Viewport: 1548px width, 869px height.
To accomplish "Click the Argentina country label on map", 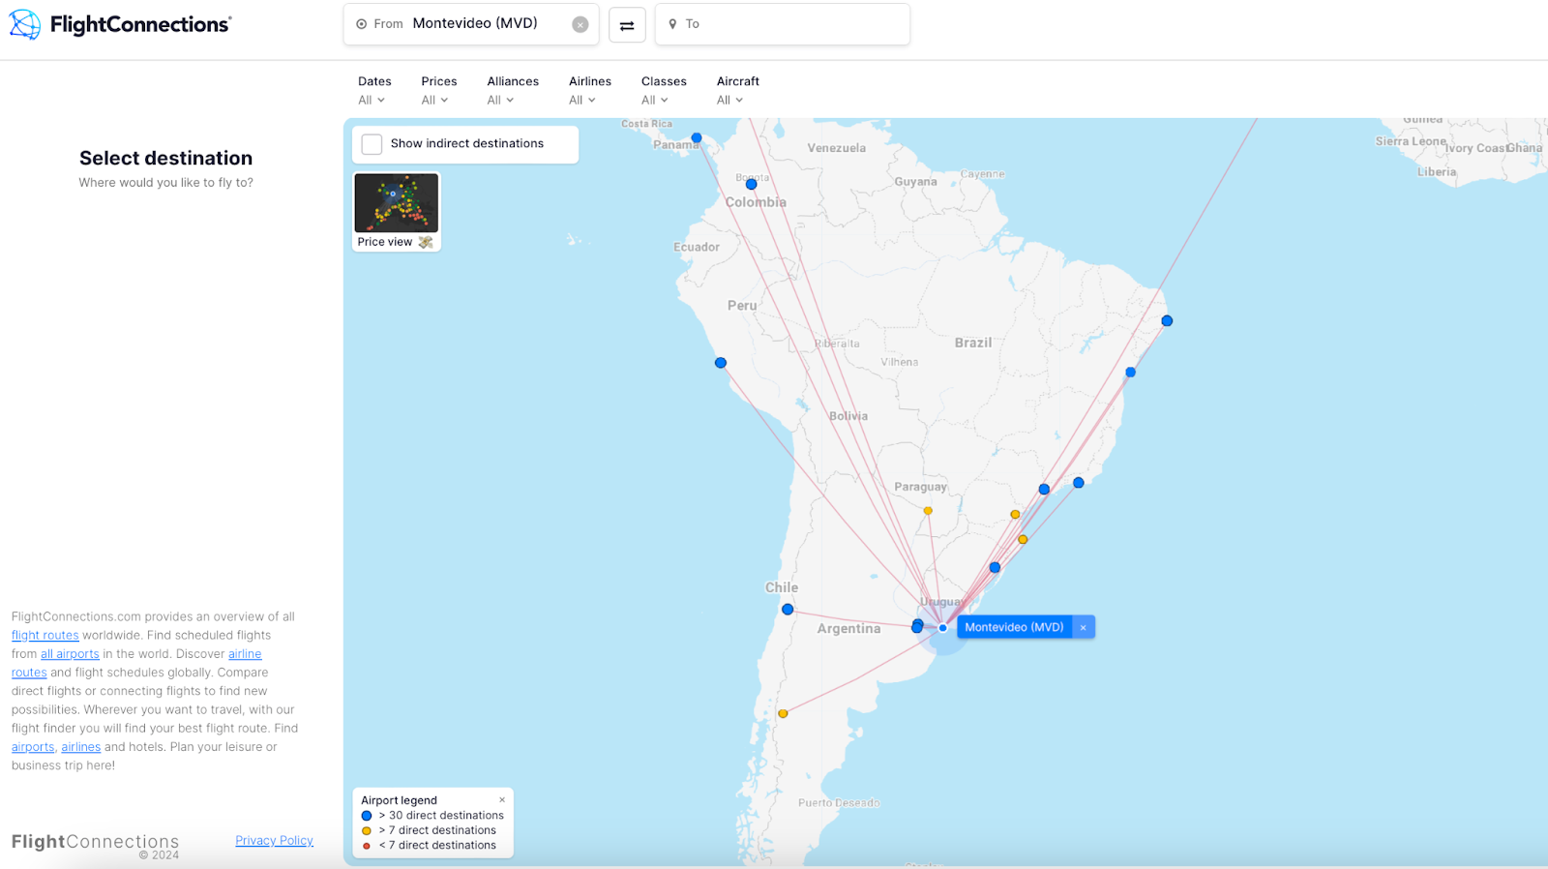I will coord(849,628).
